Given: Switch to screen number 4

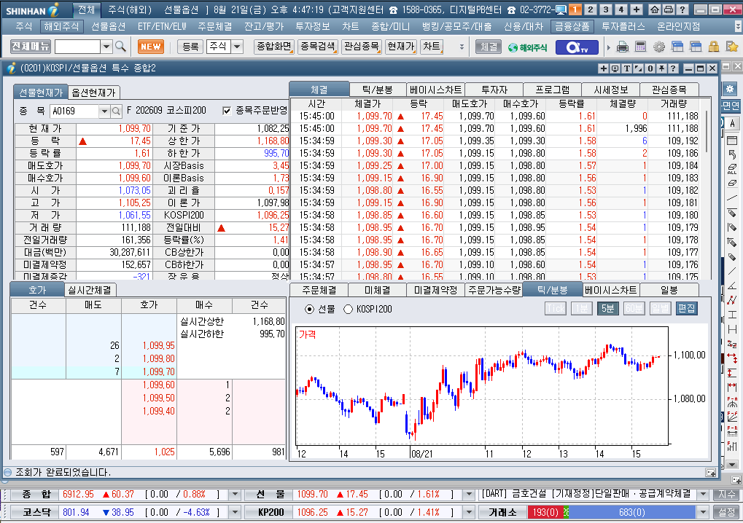Looking at the screenshot, I should point(621,9).
